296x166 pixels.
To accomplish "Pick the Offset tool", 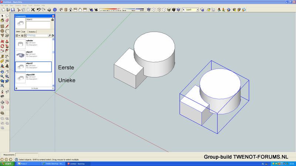I will (x=7, y=51).
